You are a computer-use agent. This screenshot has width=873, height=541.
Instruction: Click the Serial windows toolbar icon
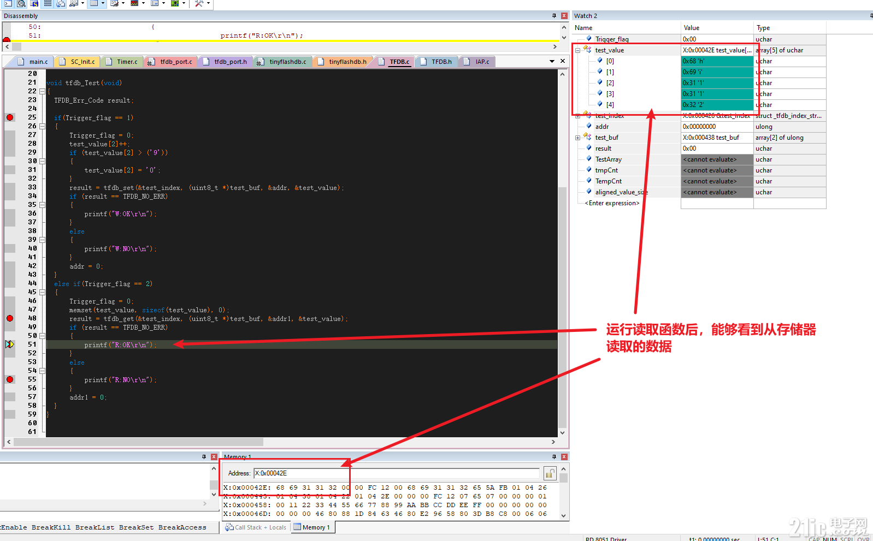[x=114, y=3]
